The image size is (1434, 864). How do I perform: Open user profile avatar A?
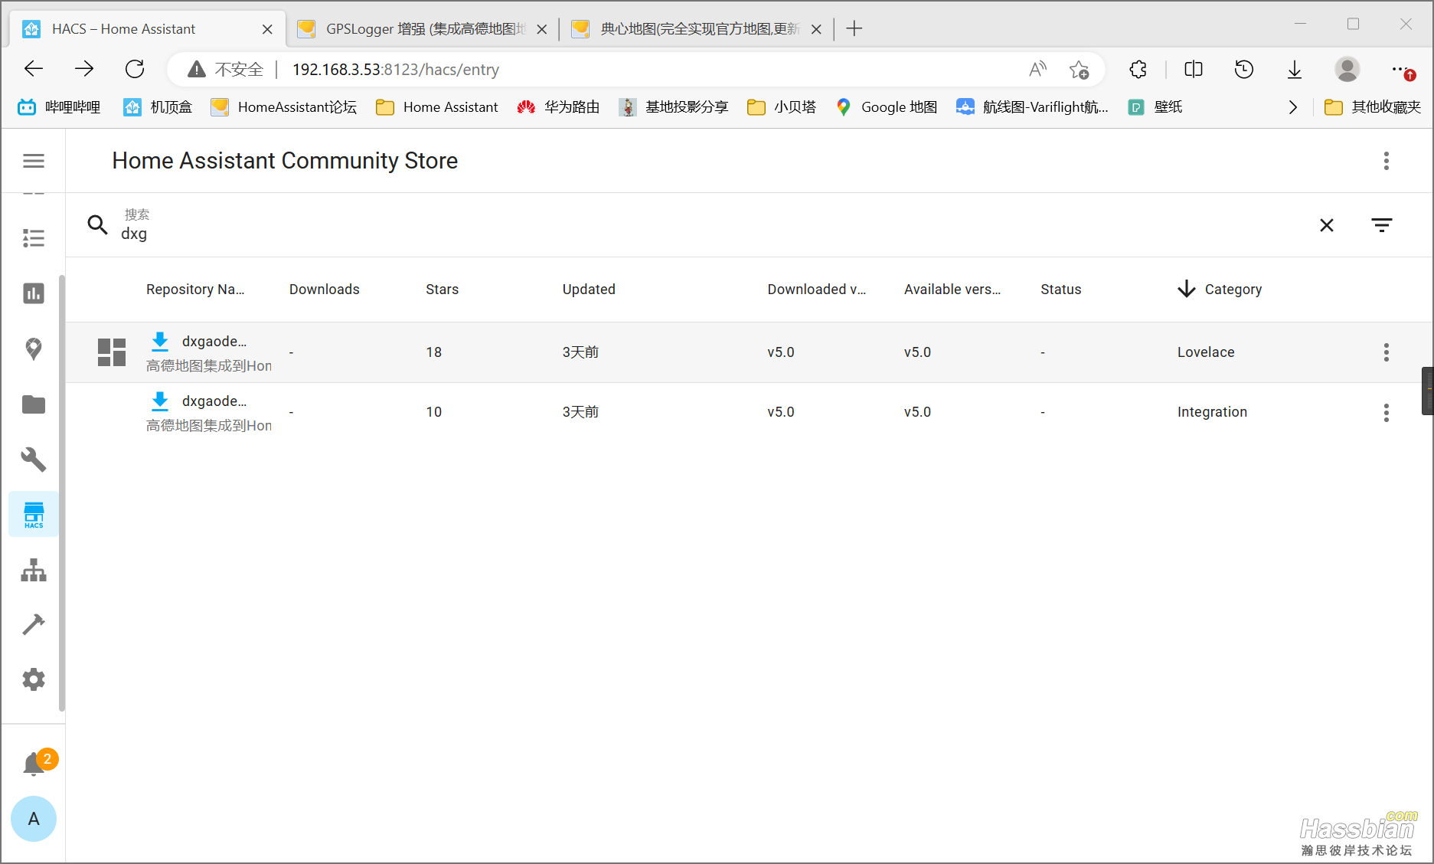pos(34,819)
